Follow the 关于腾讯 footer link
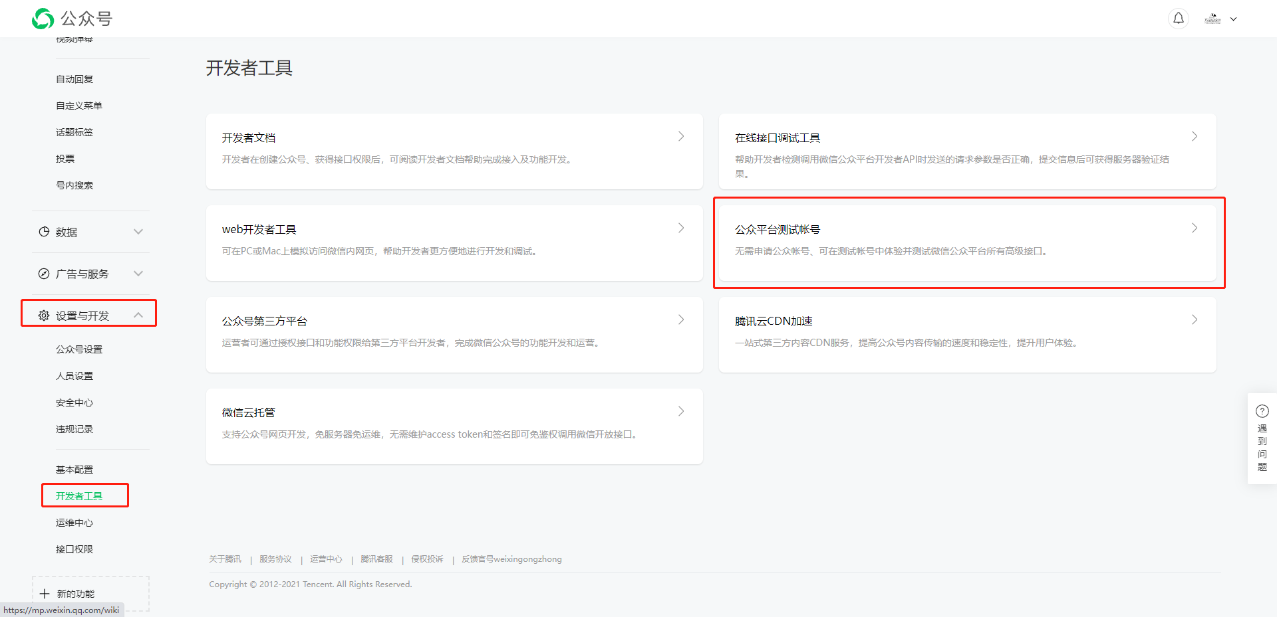 point(225,559)
